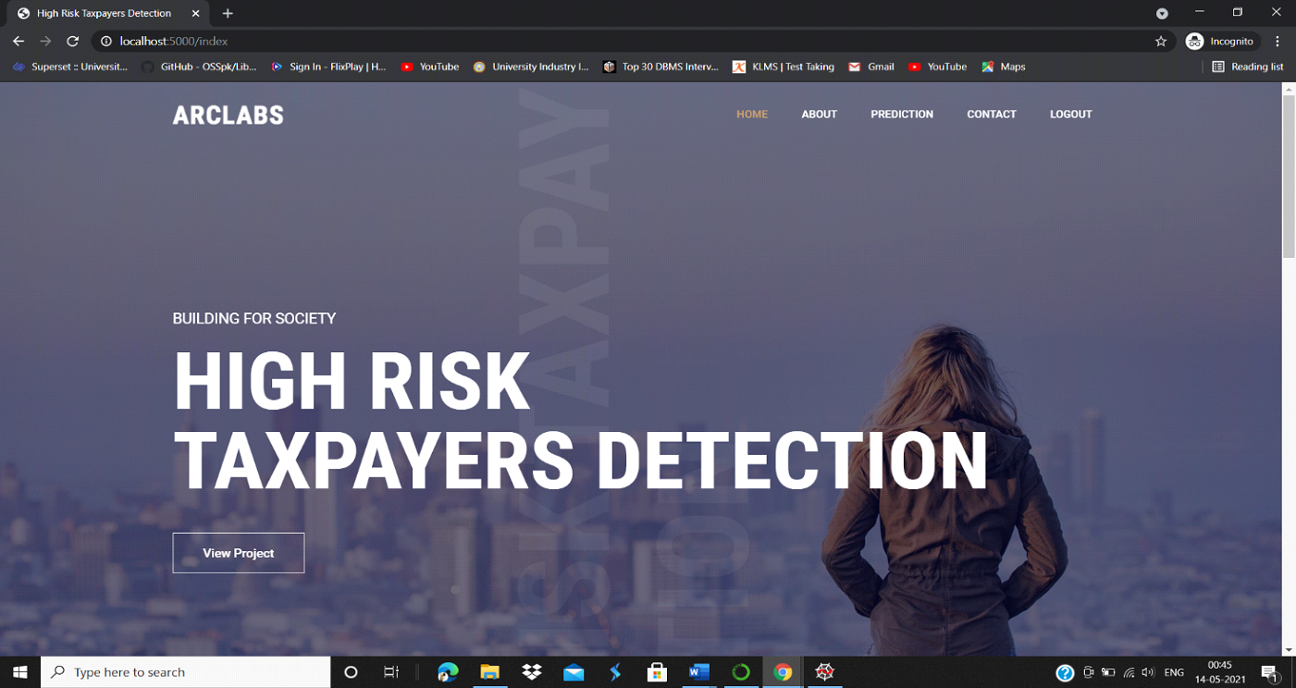Reload the current page
The image size is (1296, 688).
pos(72,41)
